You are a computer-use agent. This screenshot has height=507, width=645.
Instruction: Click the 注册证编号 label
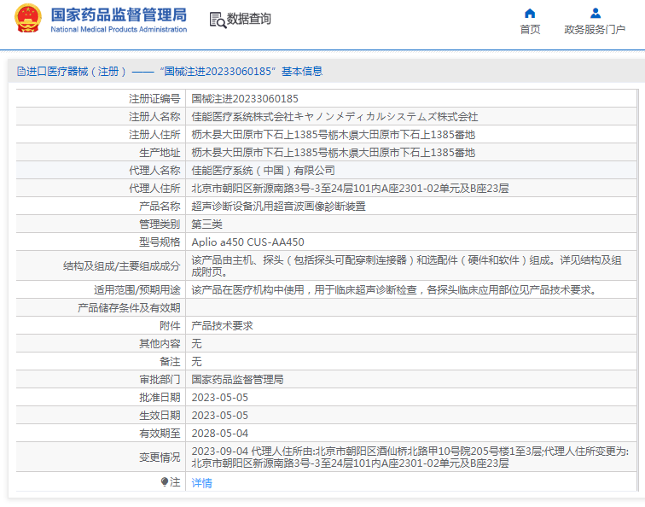(x=154, y=99)
